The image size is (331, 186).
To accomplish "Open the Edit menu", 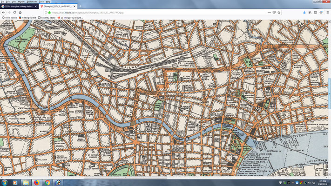I will [x=8, y=1].
